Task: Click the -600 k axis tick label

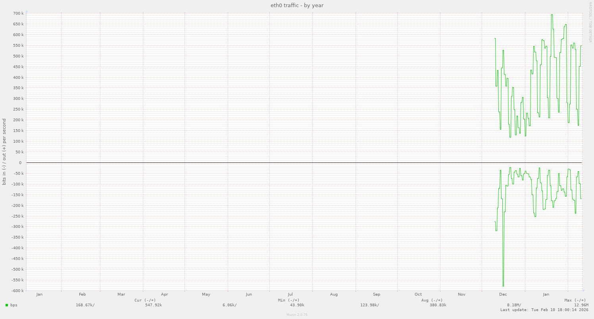Action: pos(18,290)
